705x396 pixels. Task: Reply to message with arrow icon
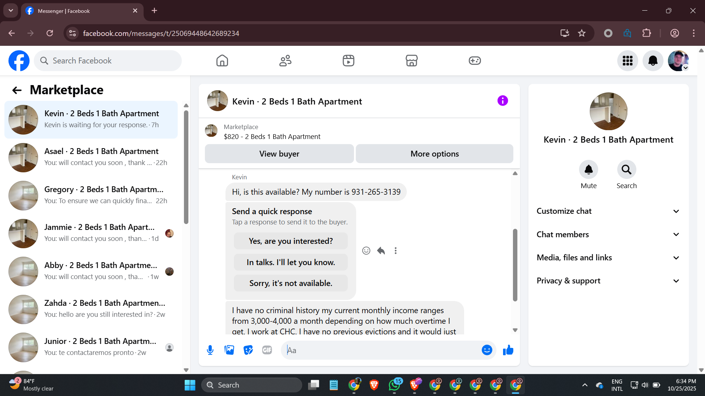(381, 251)
